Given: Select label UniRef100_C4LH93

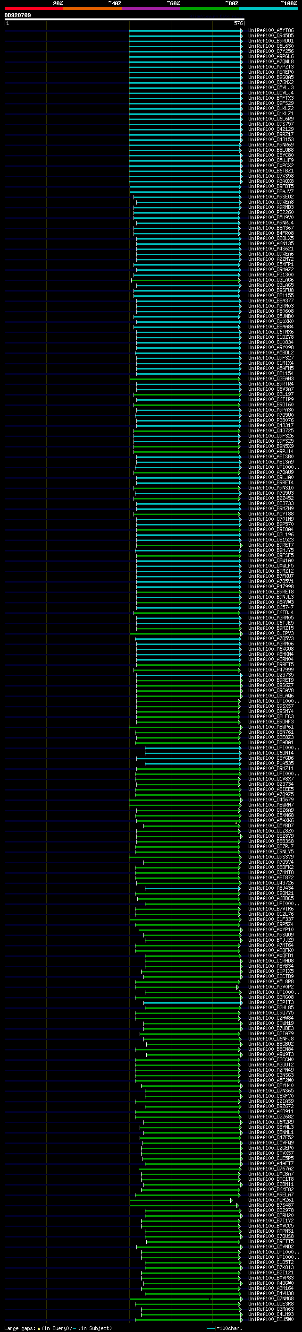Looking at the screenshot, I should 270,1314.
